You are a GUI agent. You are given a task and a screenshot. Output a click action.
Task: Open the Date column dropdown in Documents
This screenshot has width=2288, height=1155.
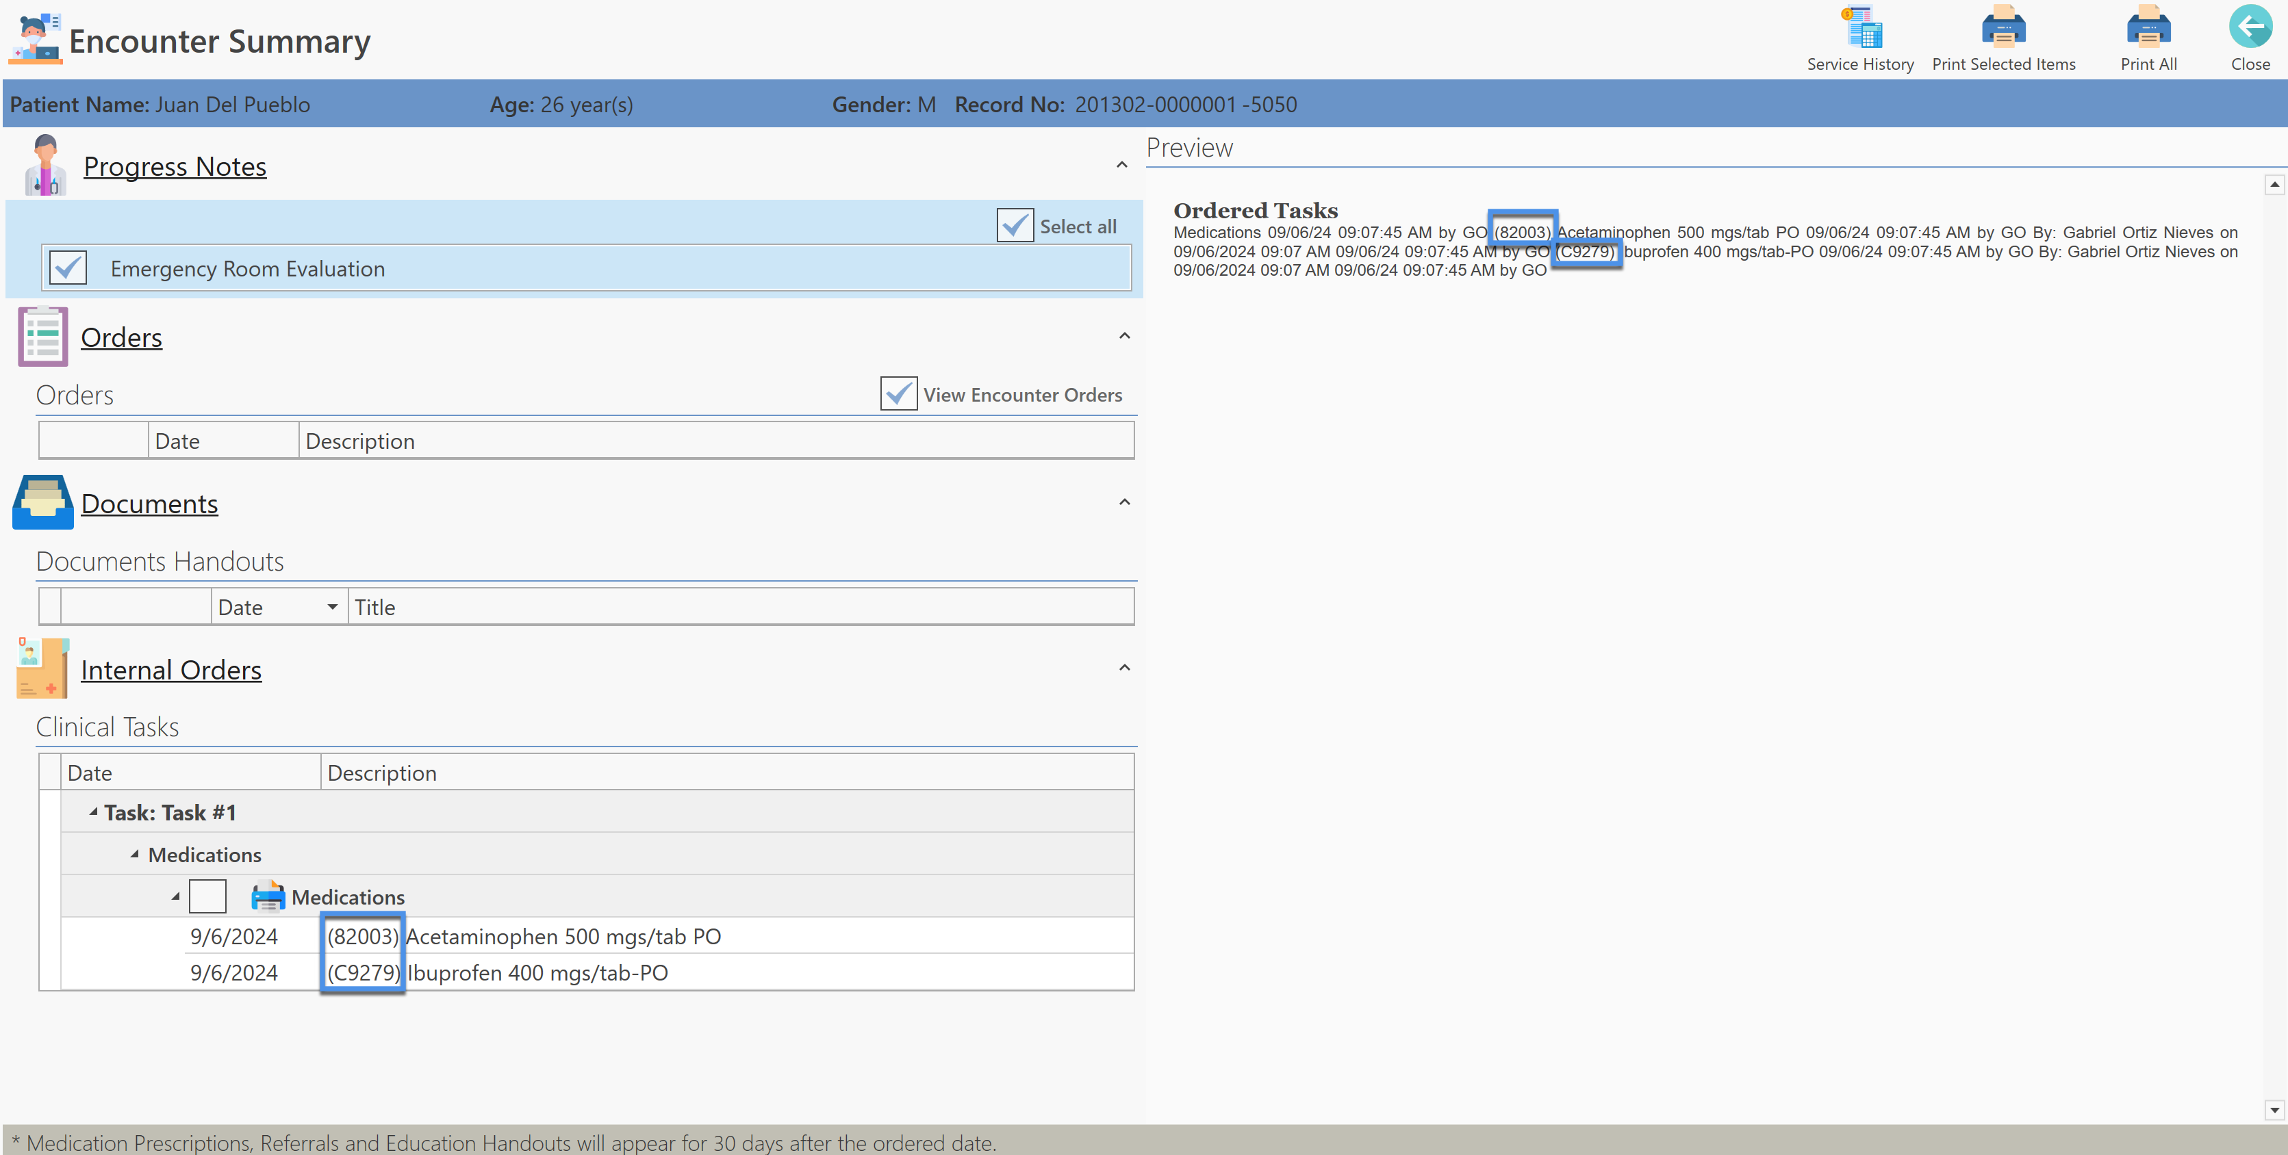tap(332, 607)
